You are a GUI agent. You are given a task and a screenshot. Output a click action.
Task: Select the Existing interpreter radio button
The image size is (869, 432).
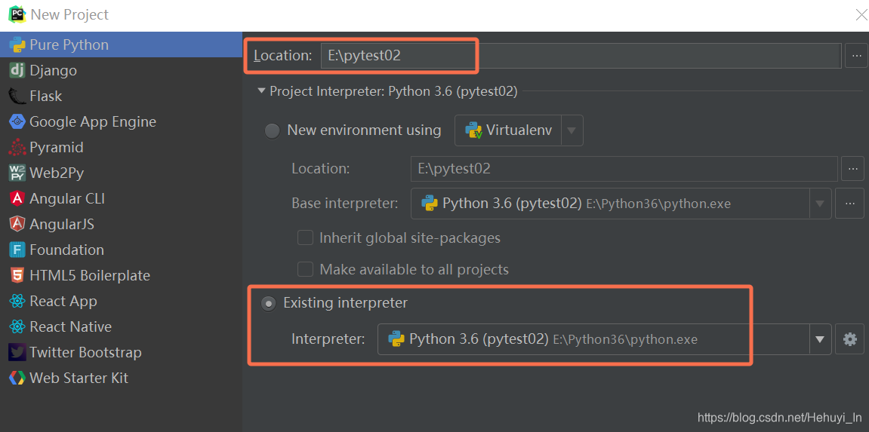coord(268,303)
